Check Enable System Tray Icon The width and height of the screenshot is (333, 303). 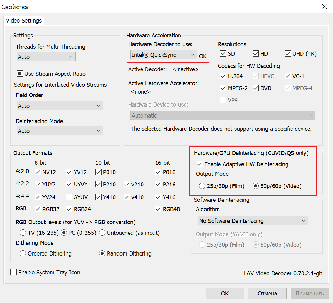[14, 273]
